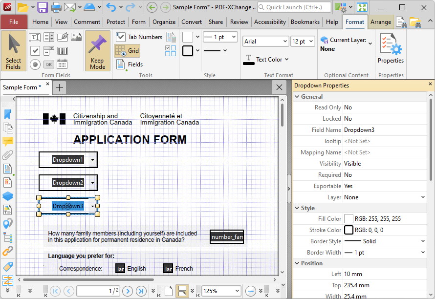Click the English correspondence field
Screen dimensions: 435x299
click(x=120, y=269)
